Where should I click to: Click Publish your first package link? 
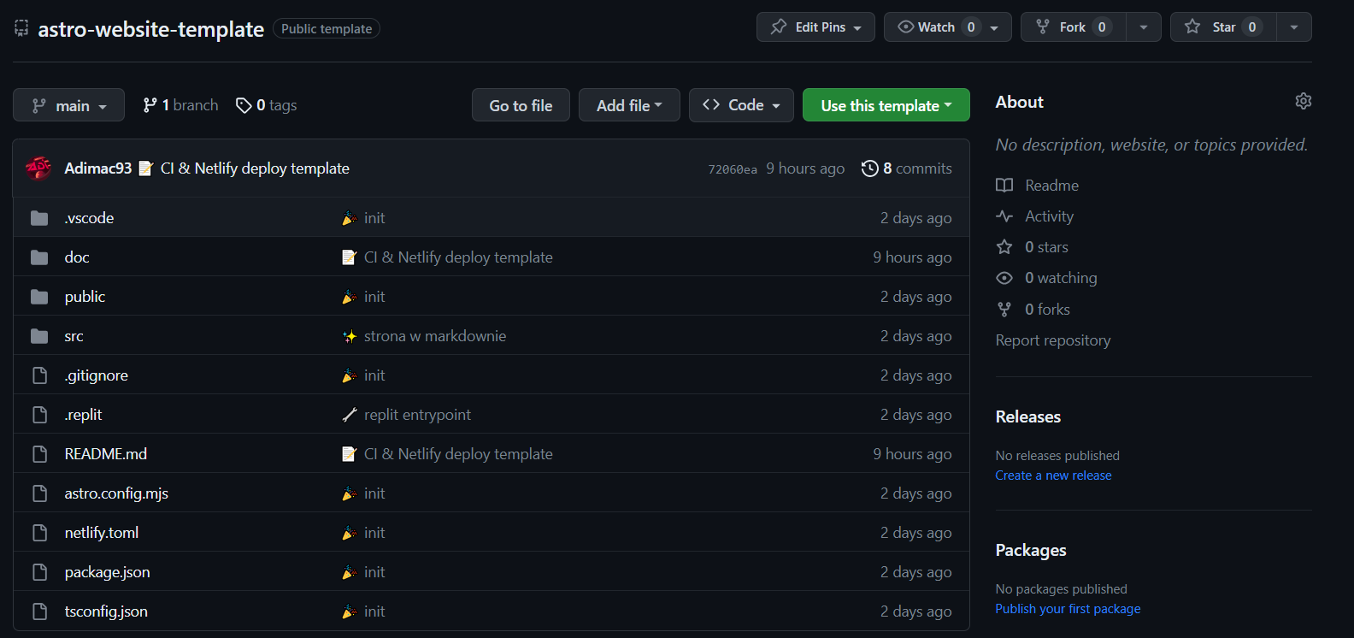click(1068, 609)
